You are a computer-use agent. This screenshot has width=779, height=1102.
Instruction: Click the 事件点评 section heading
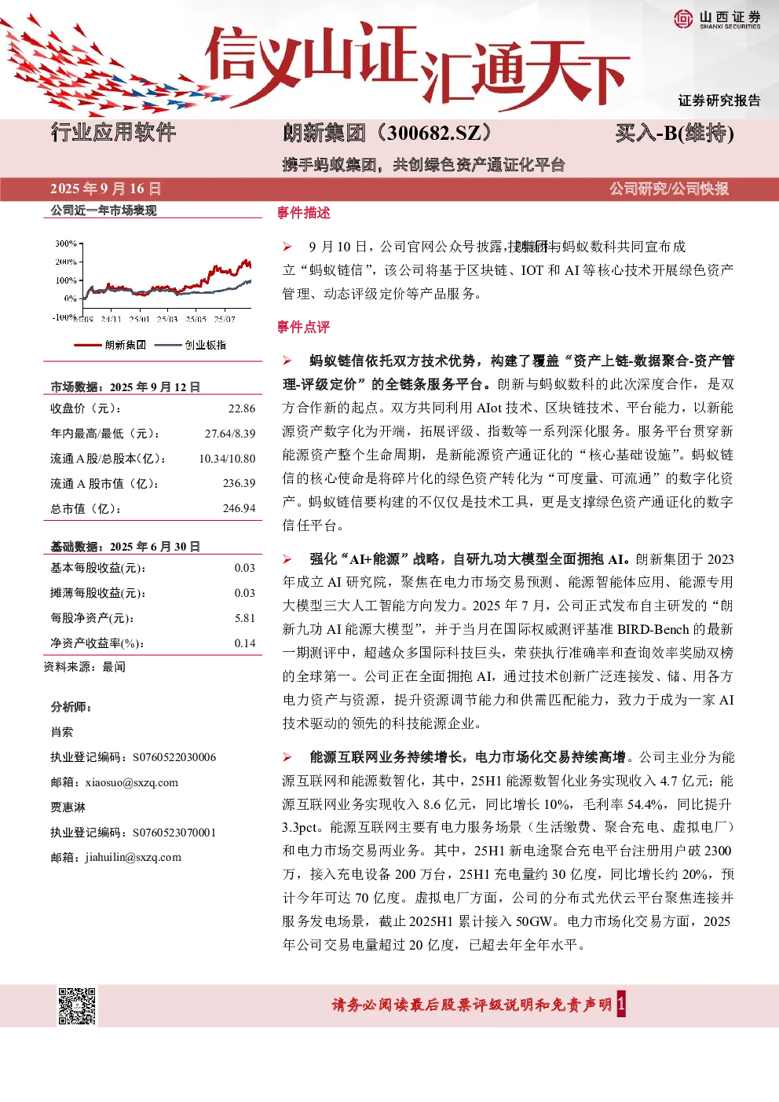pos(303,327)
